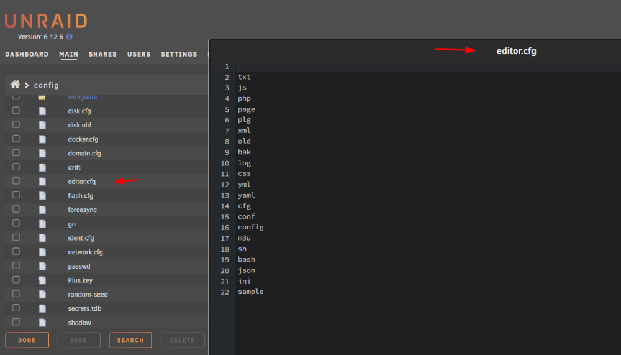The width and height of the screenshot is (621, 355).
Task: Click 'bash' on editor line 19
Action: (x=247, y=259)
